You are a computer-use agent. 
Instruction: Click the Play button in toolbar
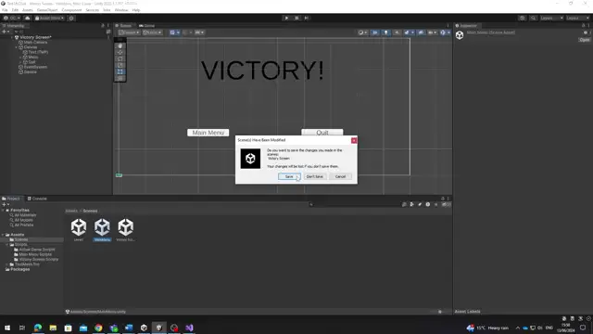click(x=286, y=18)
